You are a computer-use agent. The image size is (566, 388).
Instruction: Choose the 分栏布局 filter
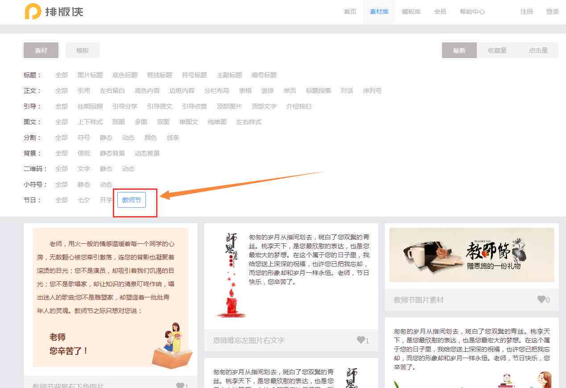click(217, 91)
